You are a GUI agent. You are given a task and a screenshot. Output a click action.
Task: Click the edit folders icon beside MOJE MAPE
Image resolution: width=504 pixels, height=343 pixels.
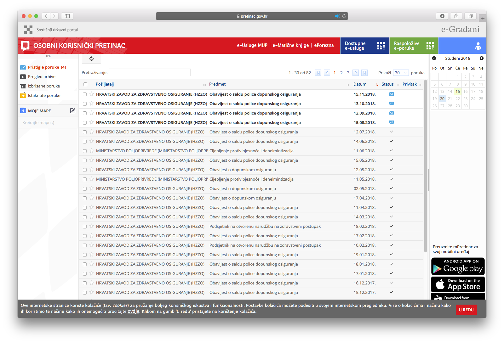(x=73, y=111)
